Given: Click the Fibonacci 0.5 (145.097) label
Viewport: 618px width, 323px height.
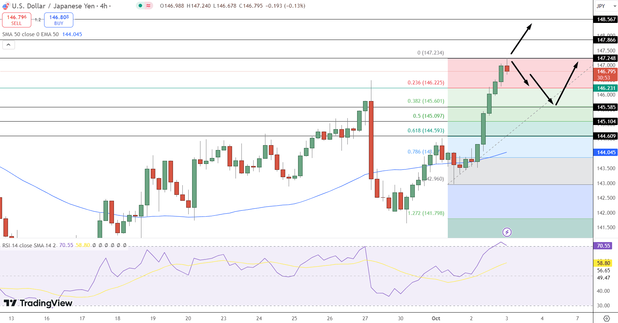Looking at the screenshot, I should (x=428, y=116).
